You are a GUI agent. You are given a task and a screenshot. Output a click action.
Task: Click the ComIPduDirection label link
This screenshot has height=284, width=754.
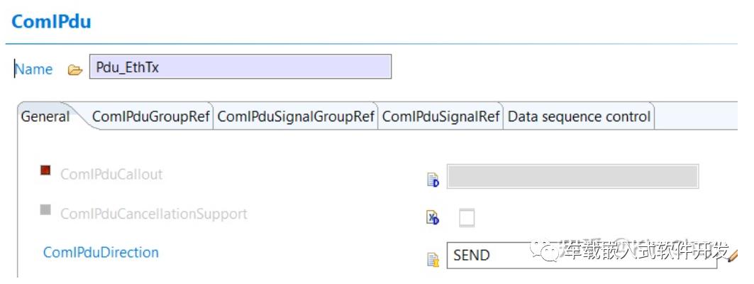101,252
